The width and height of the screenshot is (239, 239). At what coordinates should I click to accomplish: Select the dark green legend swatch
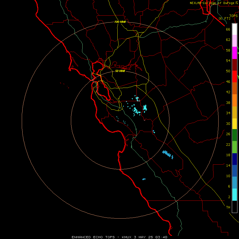234,135
